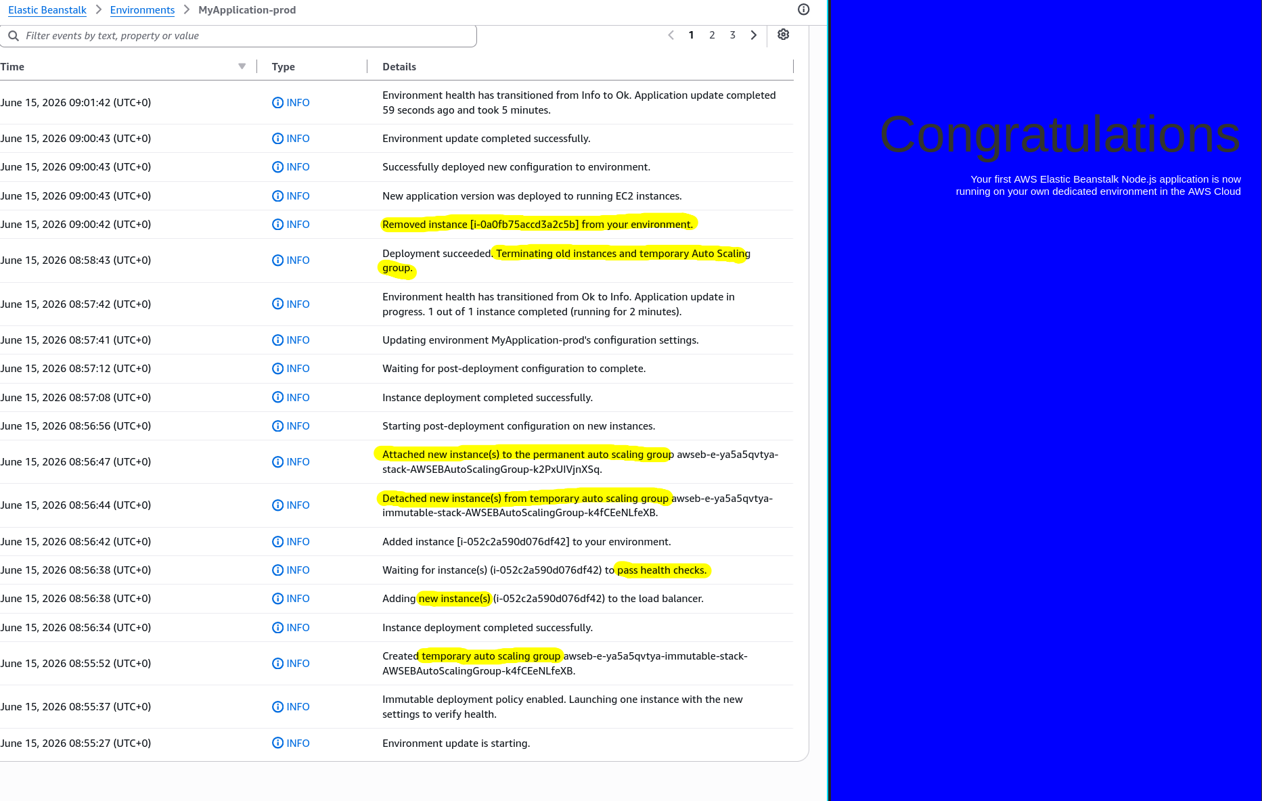Select 'Successfully deployed new configuration to environment.' text
This screenshot has width=1262, height=801.
tap(516, 167)
